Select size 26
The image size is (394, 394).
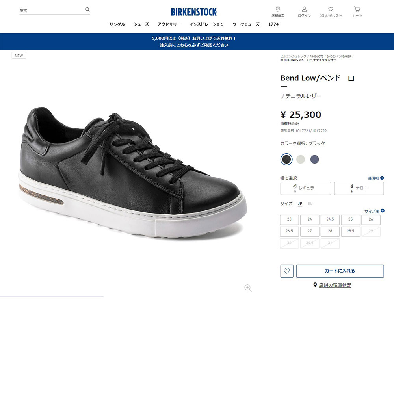pos(371,219)
